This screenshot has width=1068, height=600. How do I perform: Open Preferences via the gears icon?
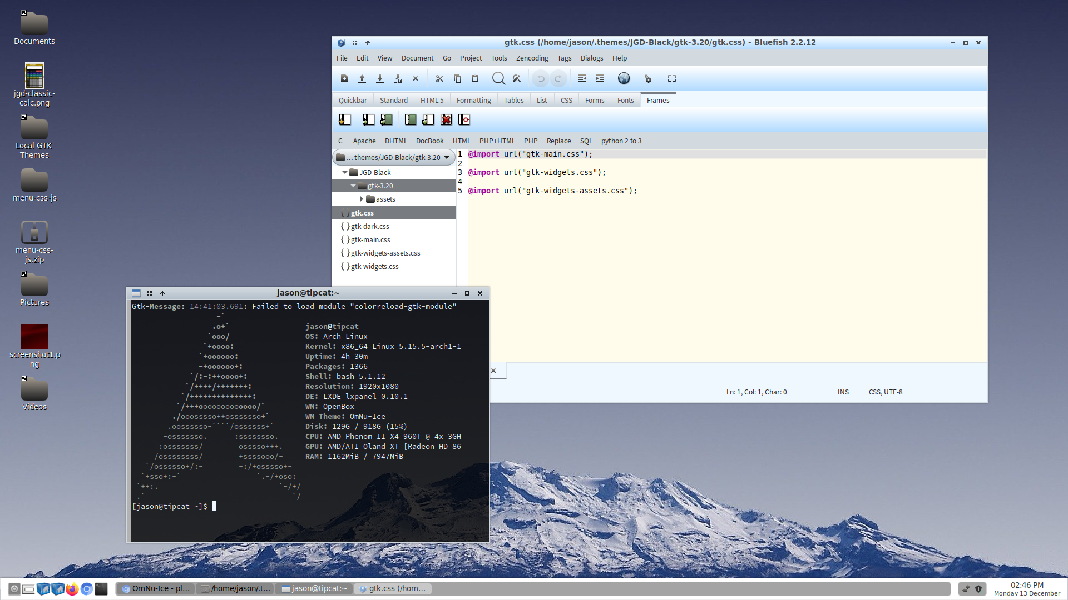click(x=648, y=79)
